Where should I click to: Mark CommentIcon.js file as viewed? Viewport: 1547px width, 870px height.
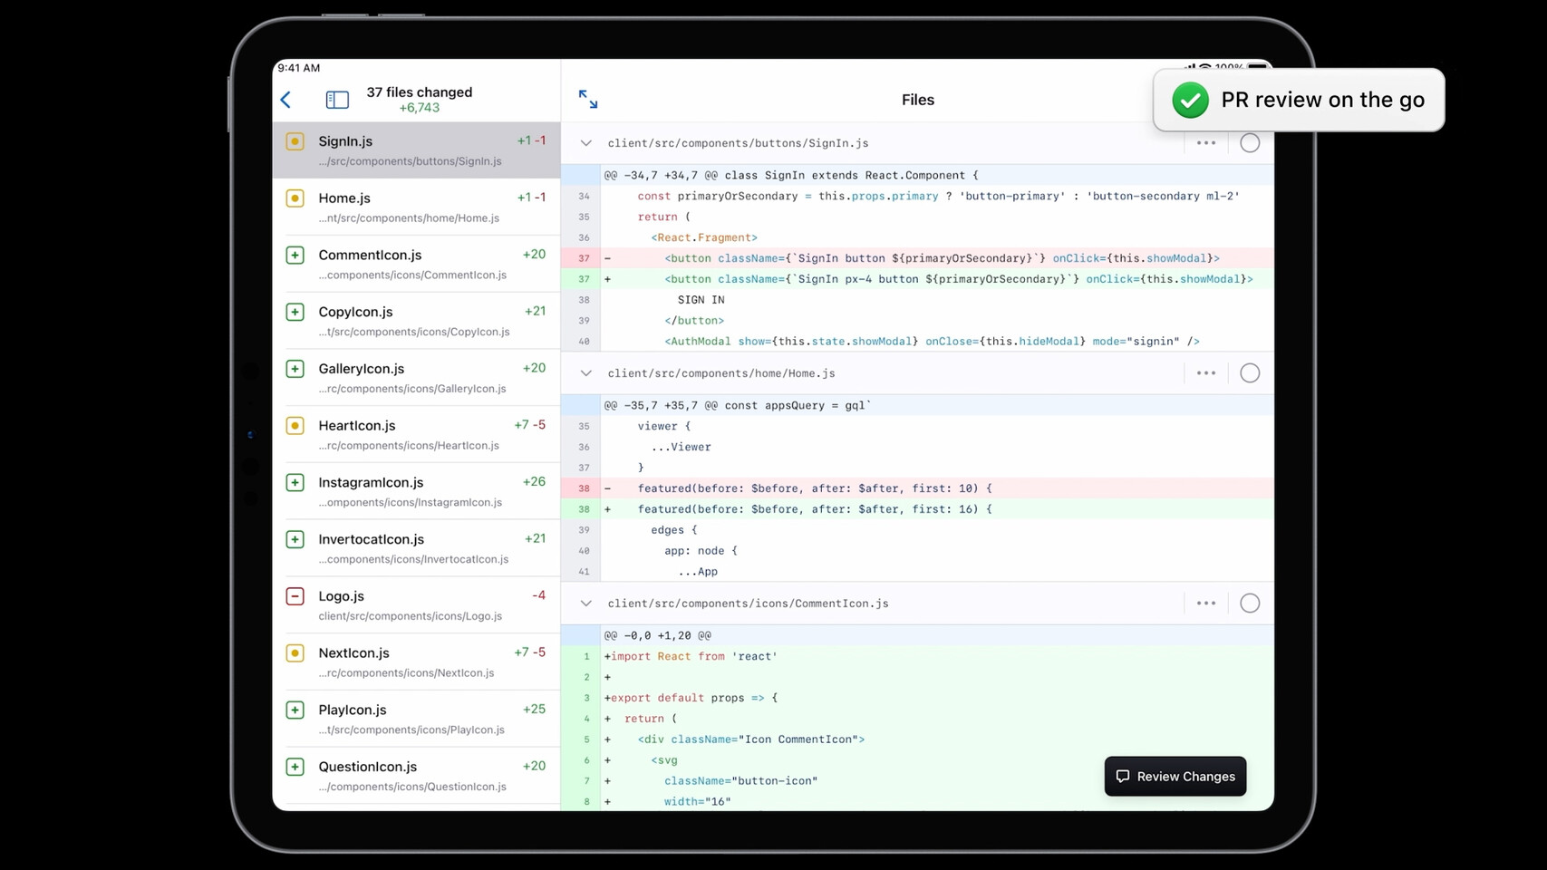click(1250, 604)
